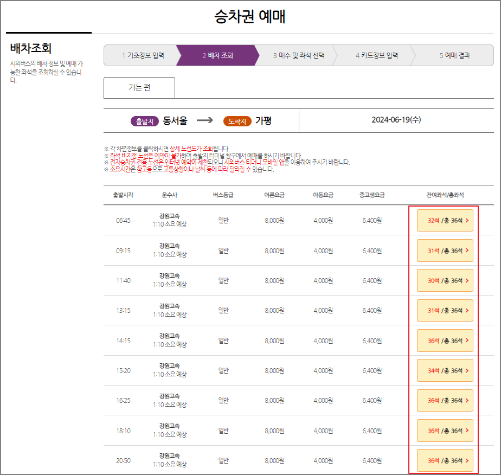
Task: Book the 16:25 bus via its seat button
Action: (445, 400)
